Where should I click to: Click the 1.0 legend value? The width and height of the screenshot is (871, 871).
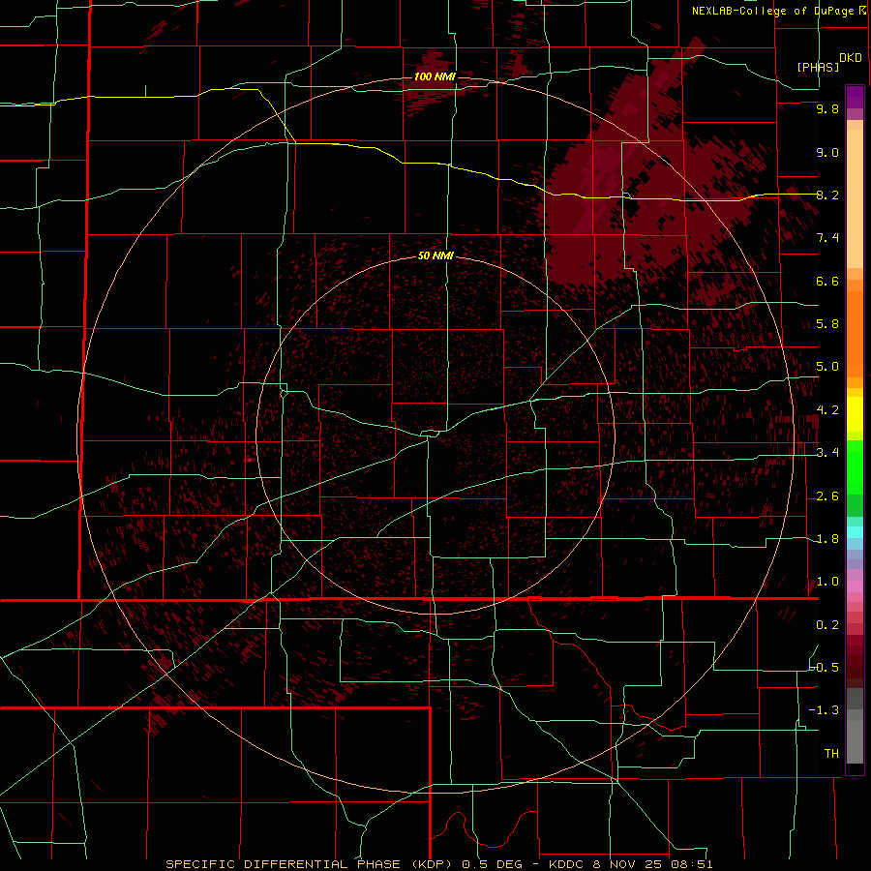coord(827,582)
